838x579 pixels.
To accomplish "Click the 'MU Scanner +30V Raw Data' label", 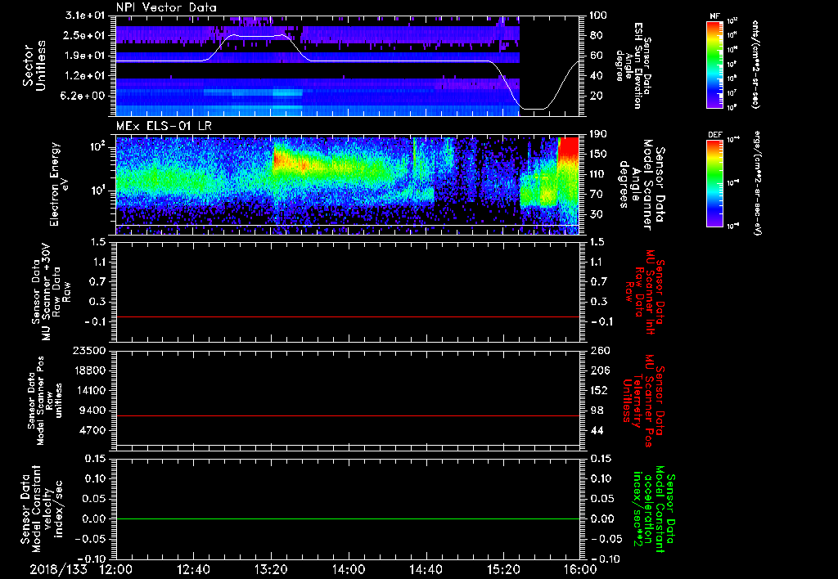I will (x=52, y=292).
